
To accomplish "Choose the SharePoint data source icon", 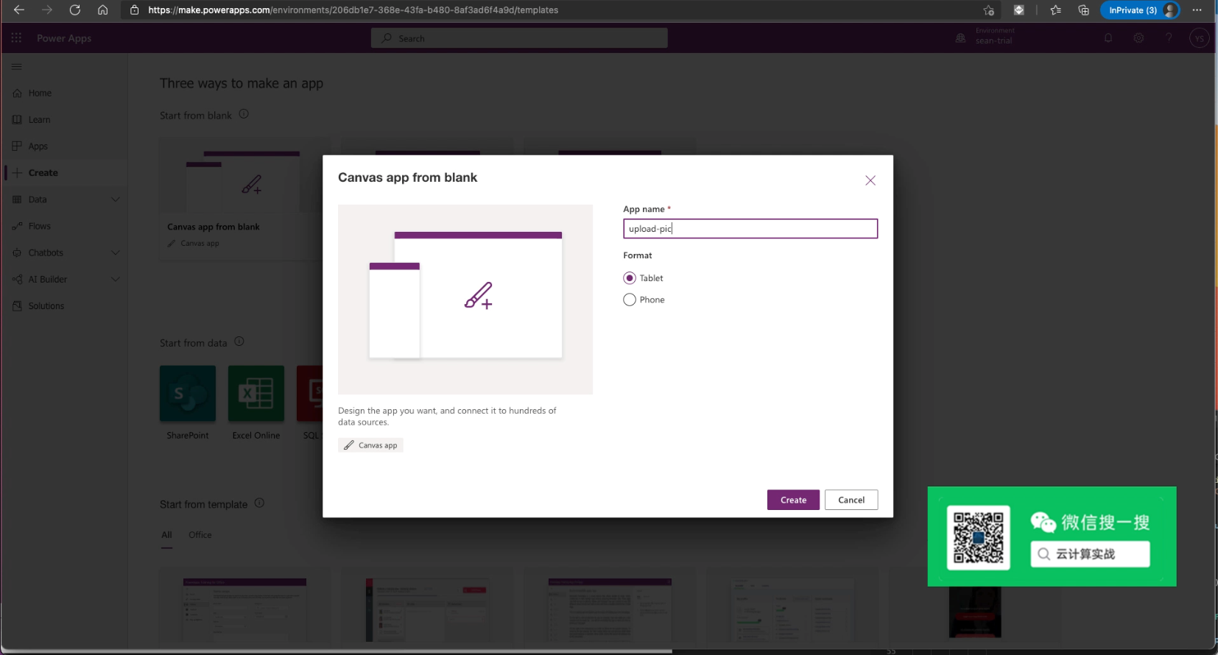I will coord(188,394).
